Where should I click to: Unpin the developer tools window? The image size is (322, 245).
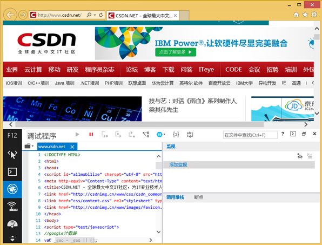click(x=304, y=134)
